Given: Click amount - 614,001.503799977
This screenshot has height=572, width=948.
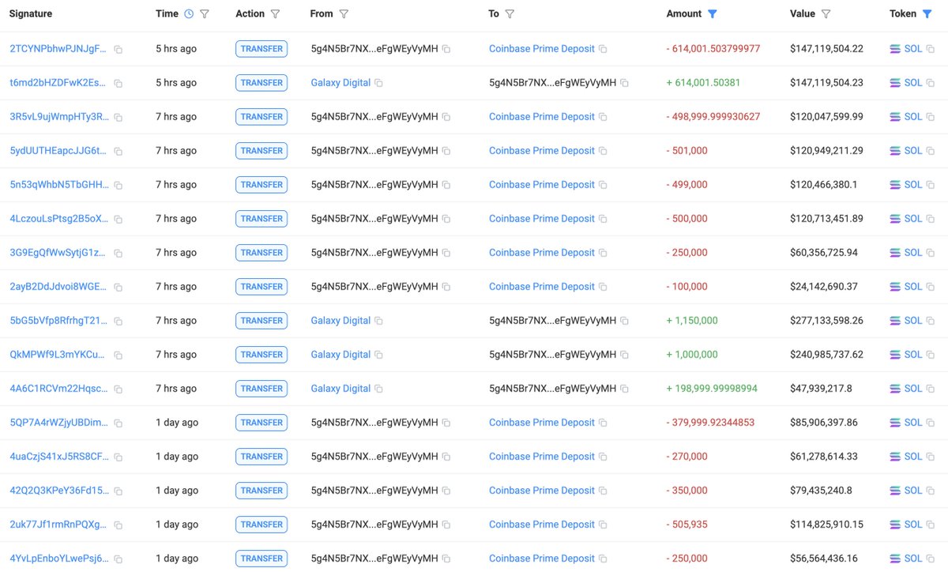Looking at the screenshot, I should point(713,49).
